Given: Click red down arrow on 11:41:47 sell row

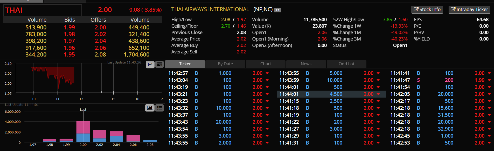Looking at the screenshot, I should [489, 80].
